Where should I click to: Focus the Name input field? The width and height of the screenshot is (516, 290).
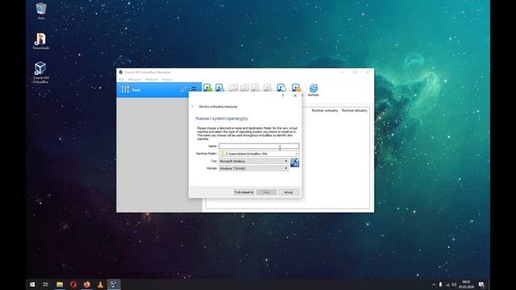[259, 146]
